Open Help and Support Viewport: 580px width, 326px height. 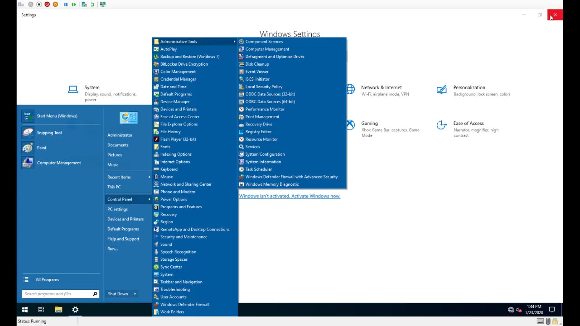123,239
